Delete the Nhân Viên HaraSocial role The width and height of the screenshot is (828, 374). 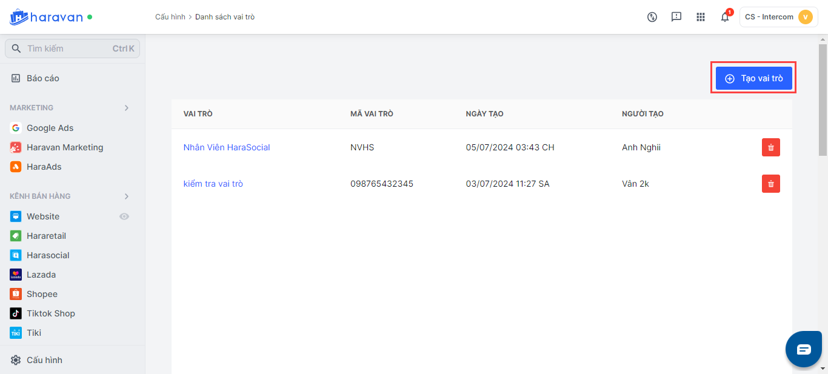coord(770,147)
